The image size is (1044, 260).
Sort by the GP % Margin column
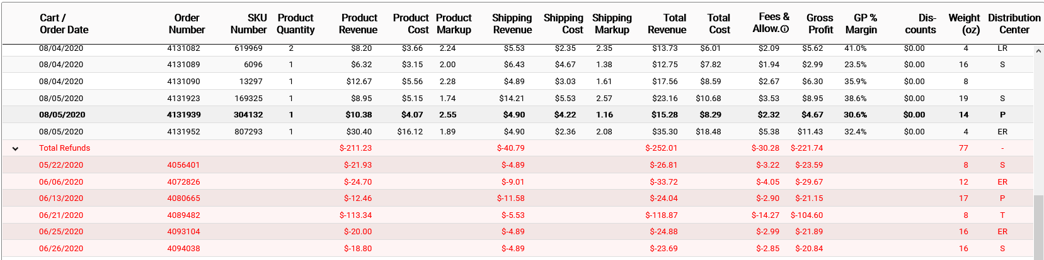[861, 24]
